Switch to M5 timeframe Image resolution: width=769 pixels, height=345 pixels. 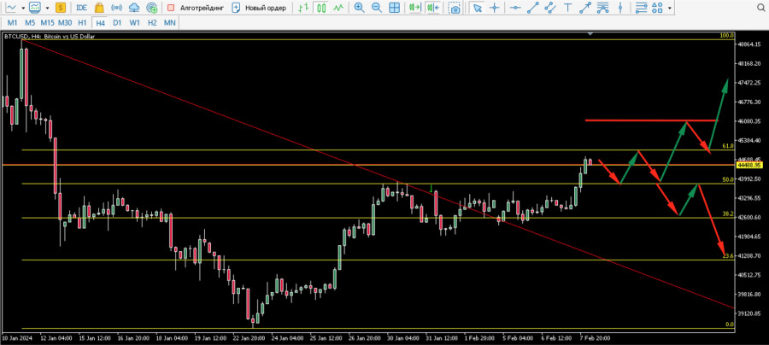pos(30,22)
